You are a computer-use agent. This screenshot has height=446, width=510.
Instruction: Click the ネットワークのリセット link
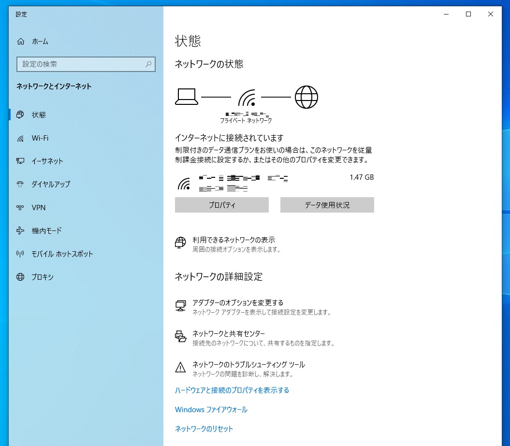[204, 429]
